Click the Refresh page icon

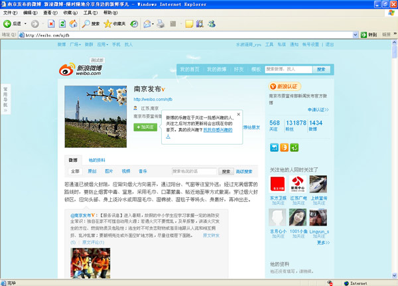tap(62, 24)
